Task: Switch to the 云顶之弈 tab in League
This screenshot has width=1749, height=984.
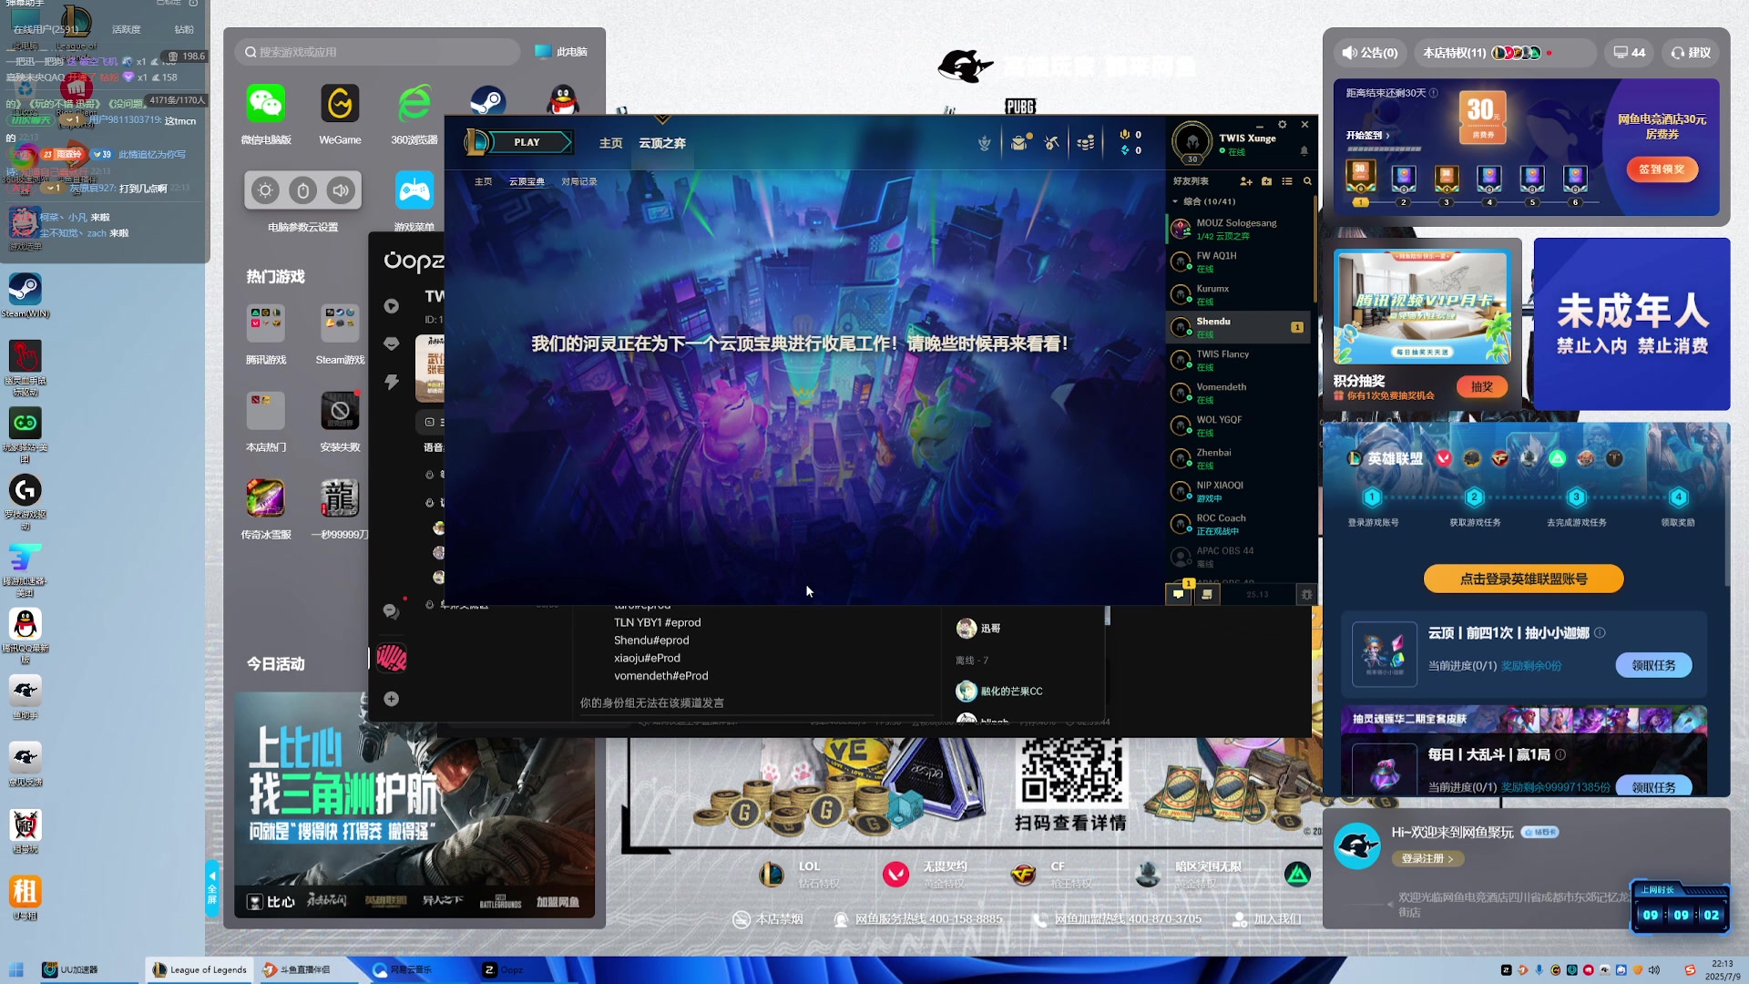Action: [662, 143]
